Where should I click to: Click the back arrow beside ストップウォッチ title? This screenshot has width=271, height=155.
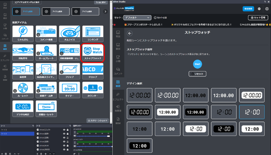pos(130,33)
